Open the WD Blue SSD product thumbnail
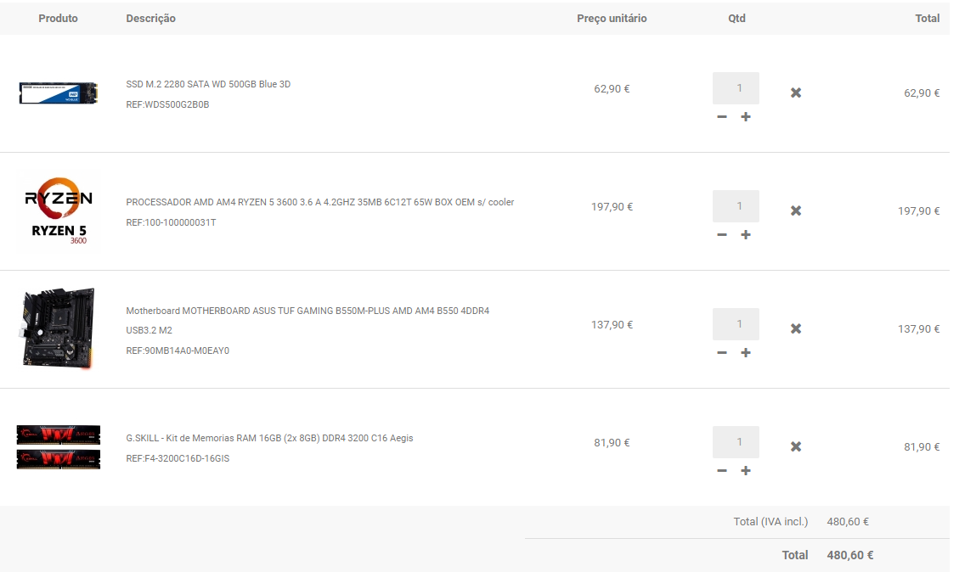959x572 pixels. pos(58,93)
